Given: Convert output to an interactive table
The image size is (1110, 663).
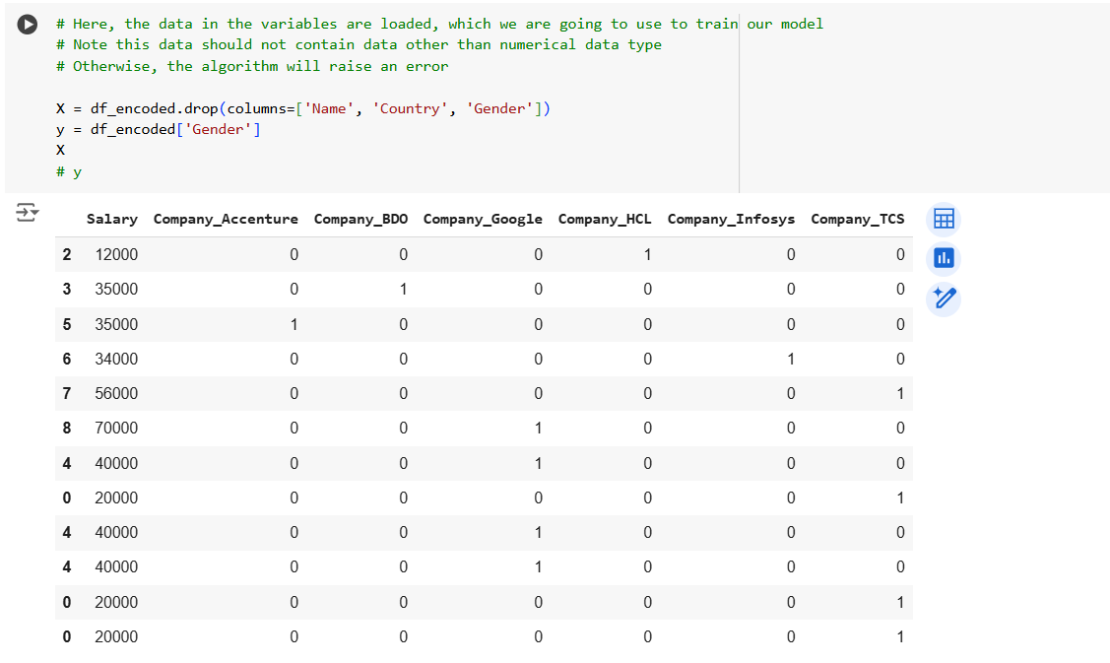Looking at the screenshot, I should 944,218.
